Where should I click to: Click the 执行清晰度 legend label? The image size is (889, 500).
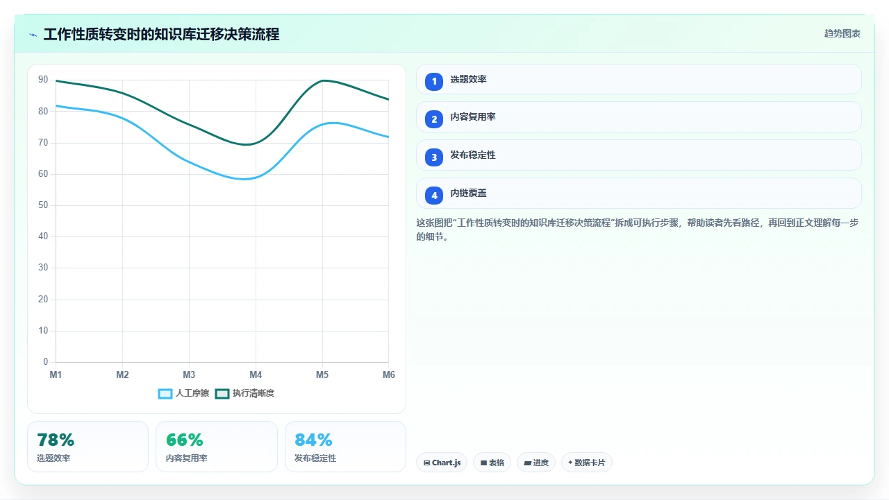254,393
